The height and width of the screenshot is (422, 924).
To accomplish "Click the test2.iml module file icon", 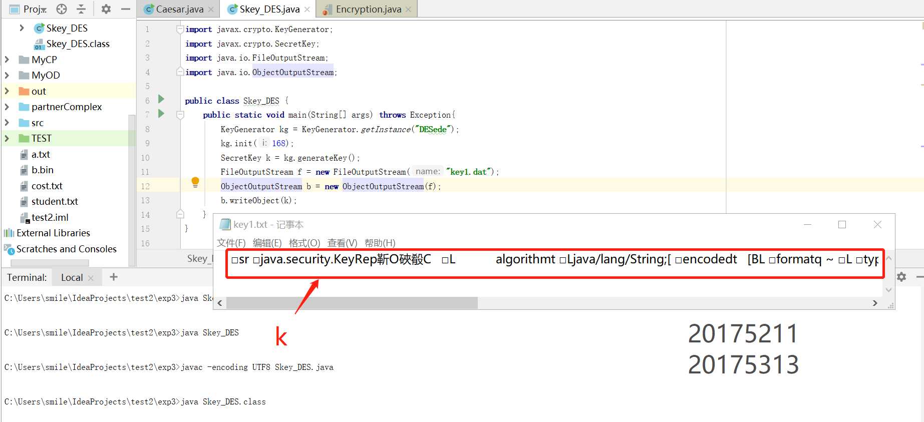I will click(x=25, y=218).
